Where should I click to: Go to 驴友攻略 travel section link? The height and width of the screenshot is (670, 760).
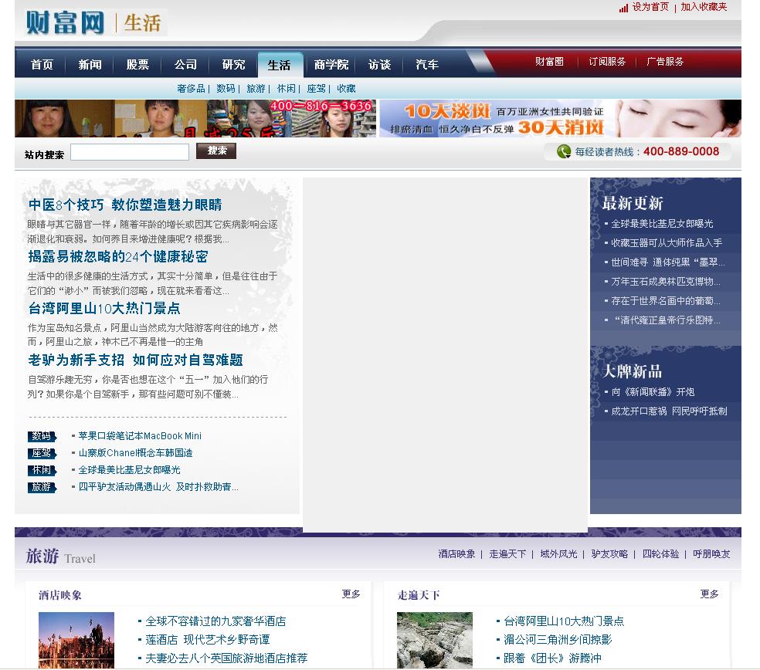[x=609, y=553]
